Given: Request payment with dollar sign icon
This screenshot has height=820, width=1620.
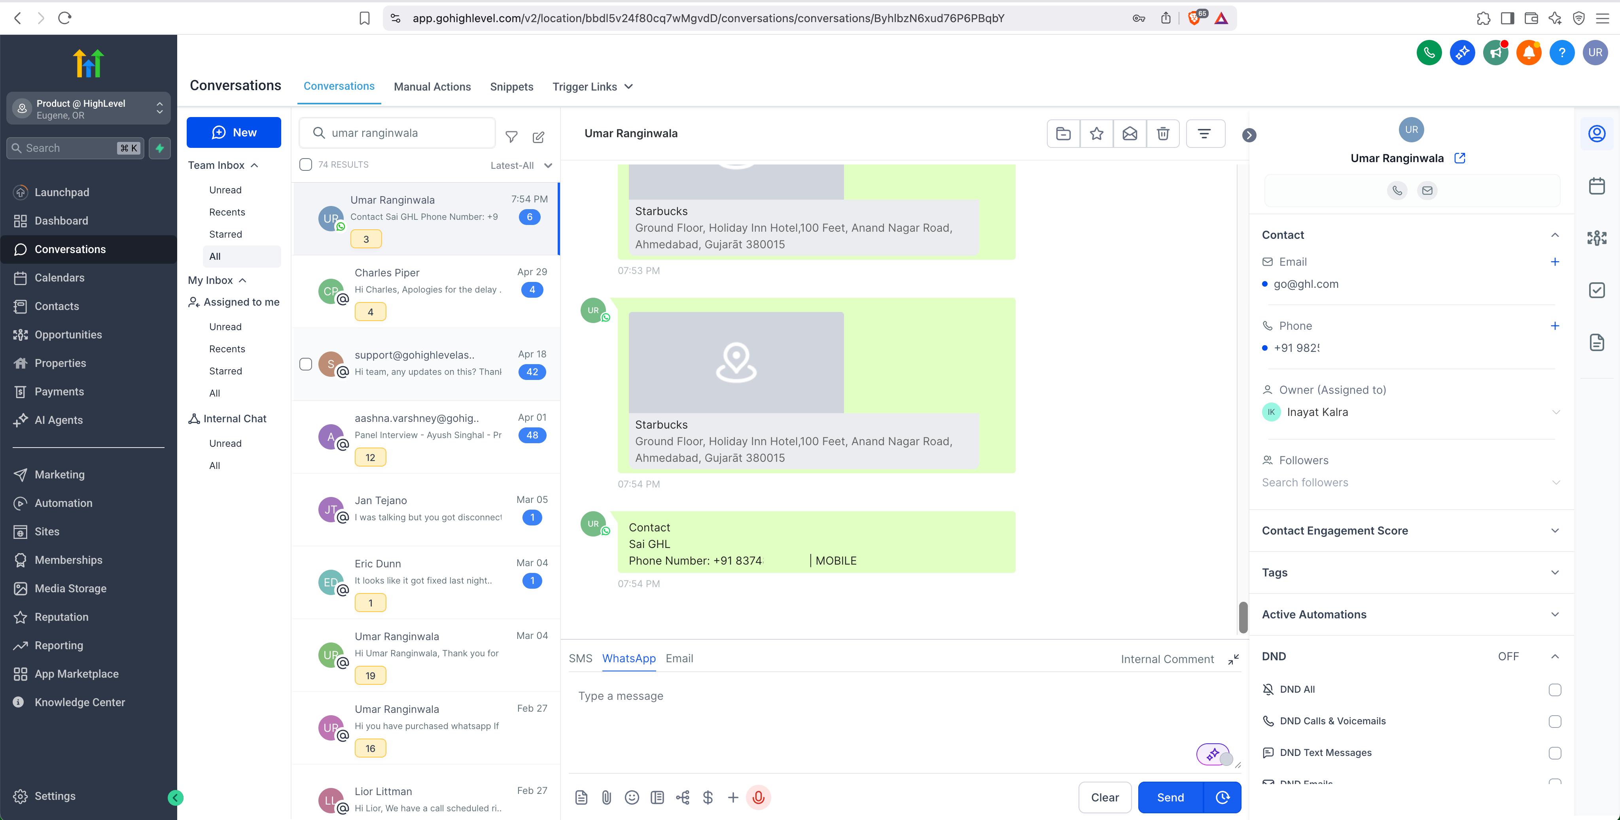Looking at the screenshot, I should [708, 797].
